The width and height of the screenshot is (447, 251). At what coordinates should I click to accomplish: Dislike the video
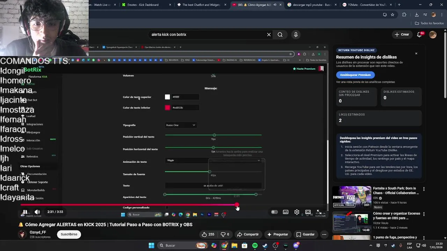[225, 234]
